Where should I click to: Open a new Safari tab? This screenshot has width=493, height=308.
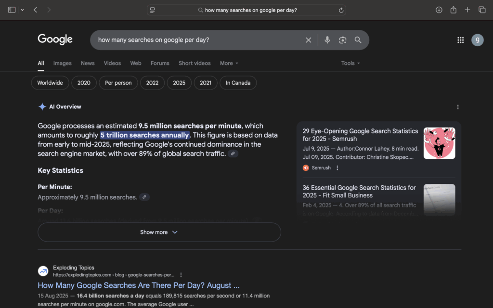coord(467,10)
